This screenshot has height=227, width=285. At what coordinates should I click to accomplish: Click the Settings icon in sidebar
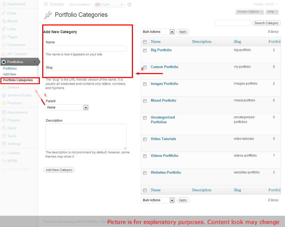pos(4,144)
